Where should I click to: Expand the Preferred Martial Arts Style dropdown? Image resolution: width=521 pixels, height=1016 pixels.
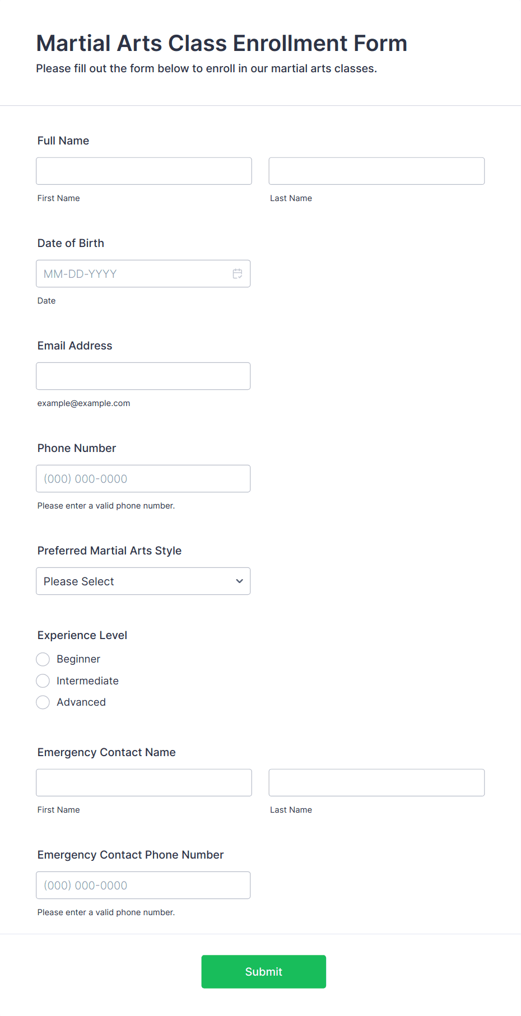click(143, 581)
